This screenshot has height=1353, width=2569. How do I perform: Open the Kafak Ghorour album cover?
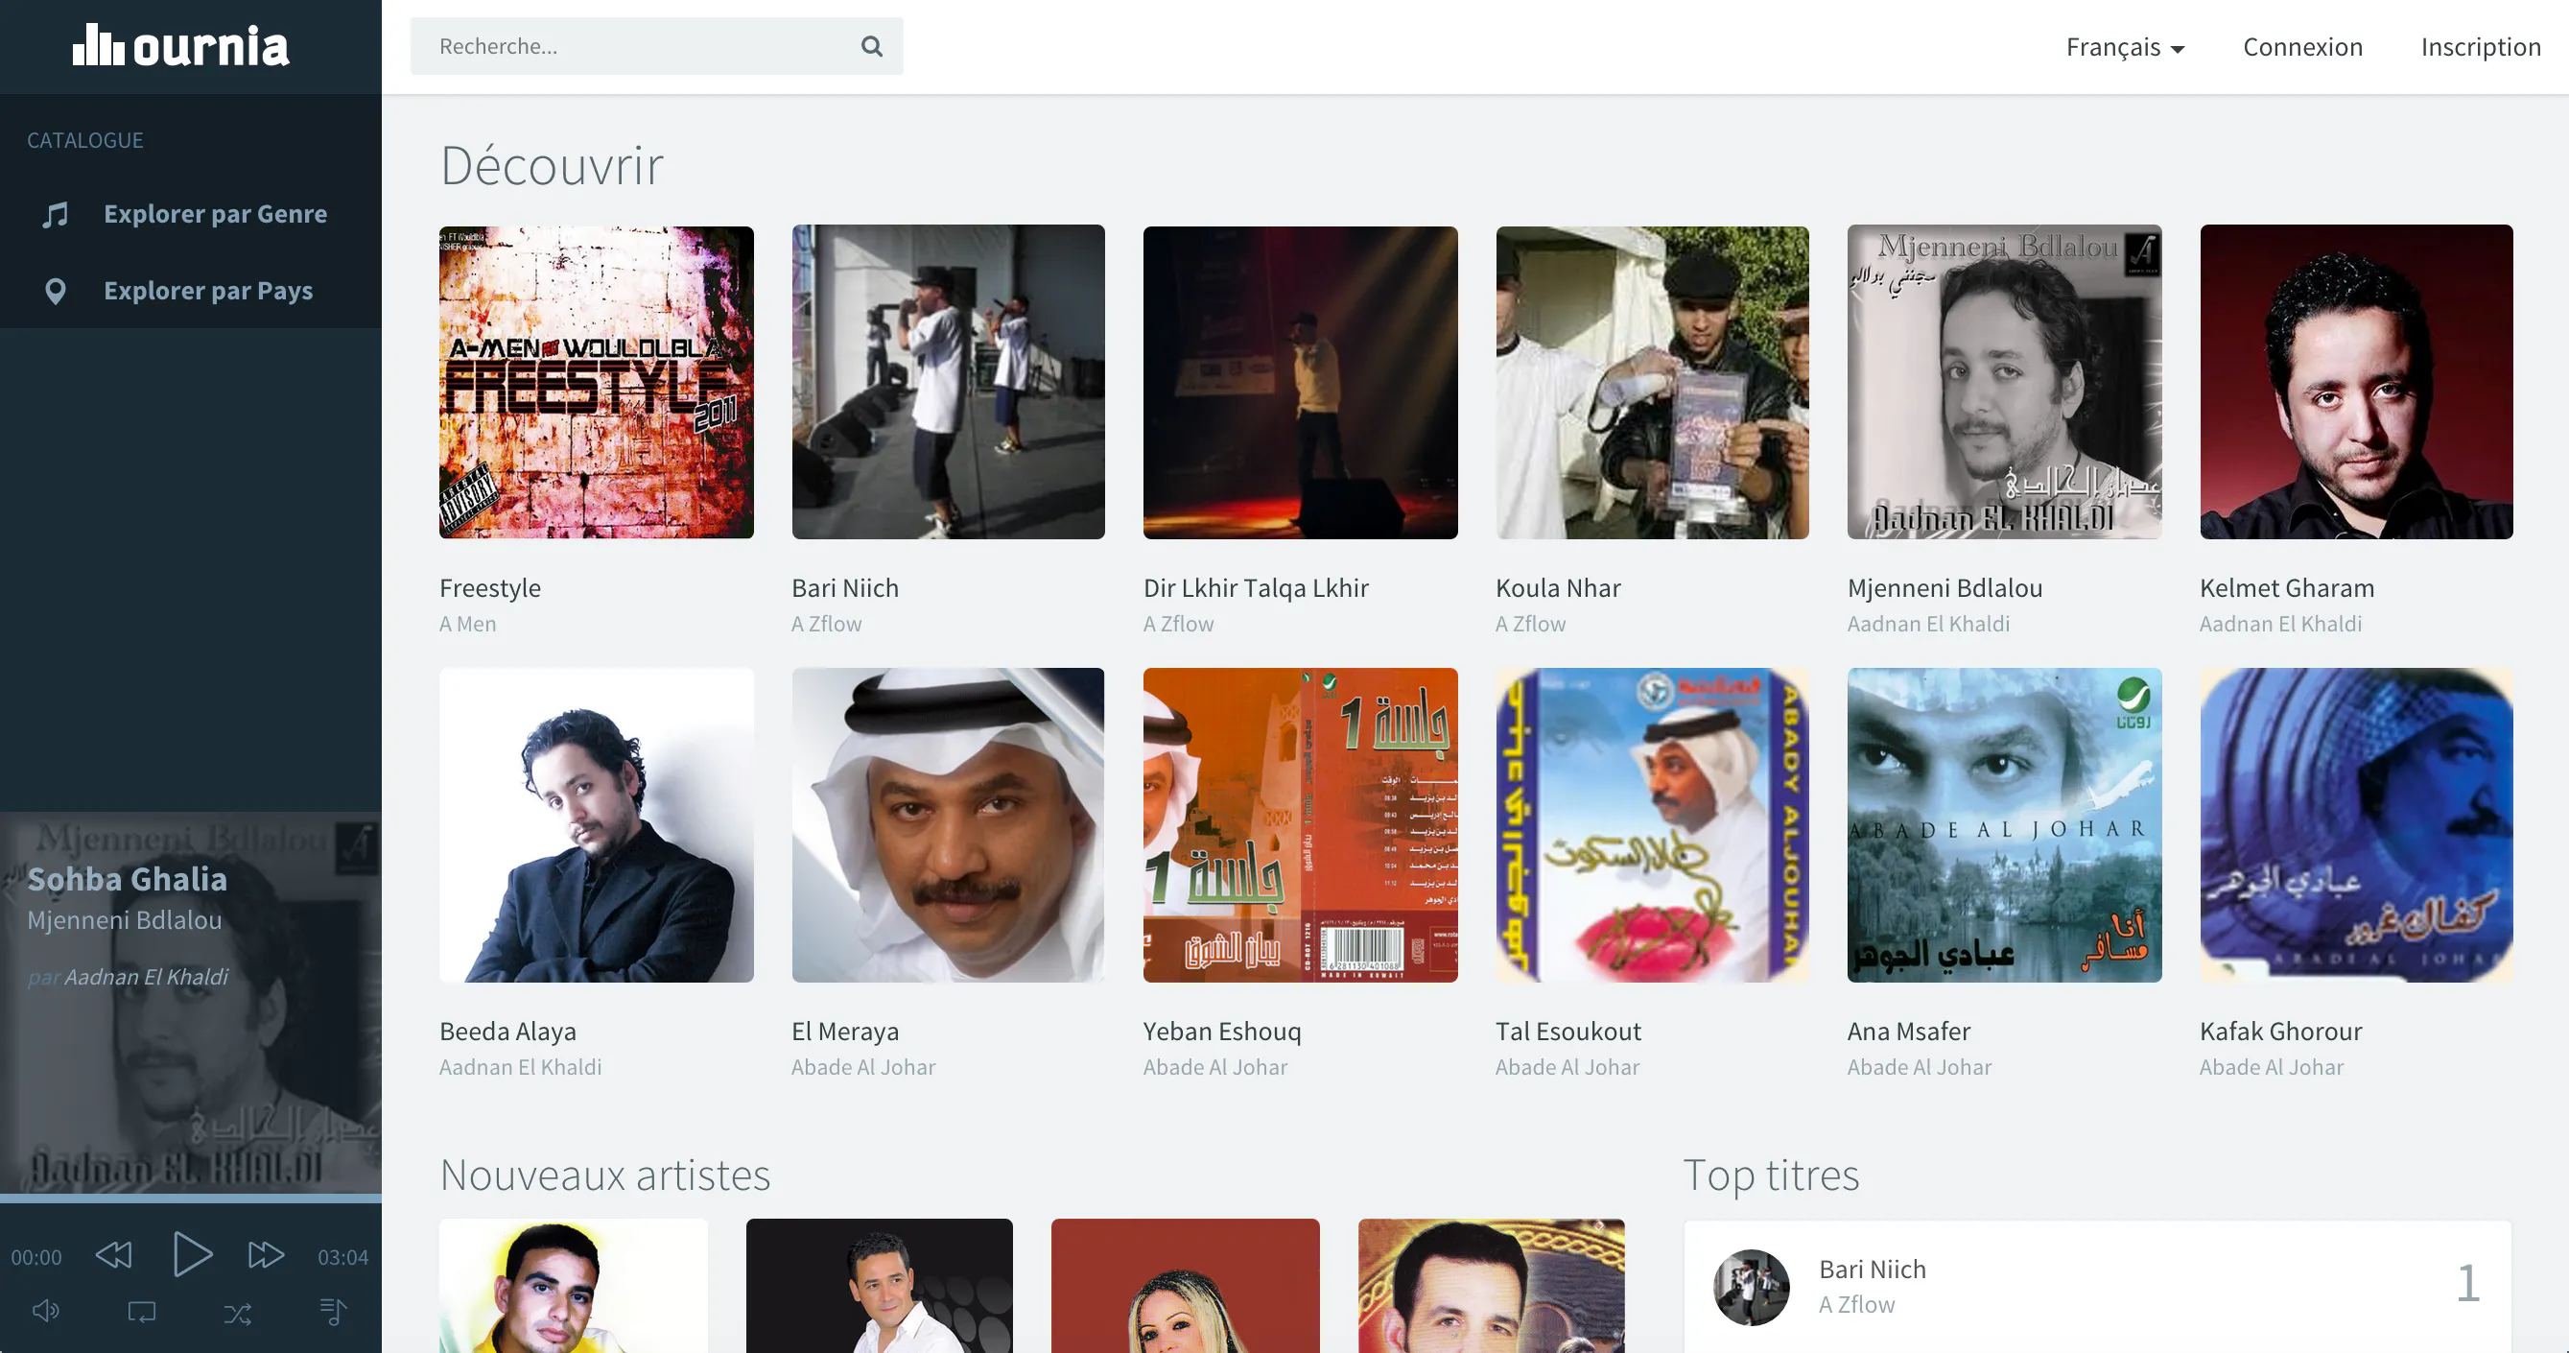point(2357,825)
